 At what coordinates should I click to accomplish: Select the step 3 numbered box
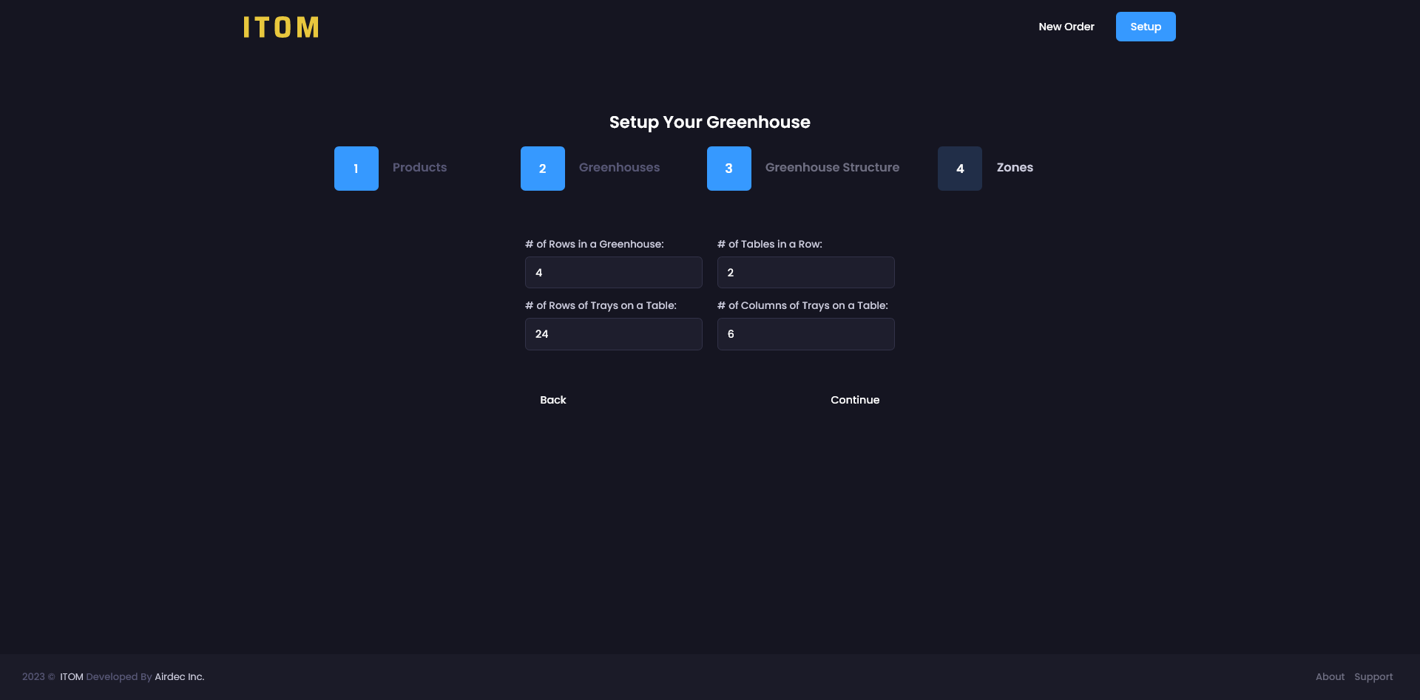coord(728,169)
